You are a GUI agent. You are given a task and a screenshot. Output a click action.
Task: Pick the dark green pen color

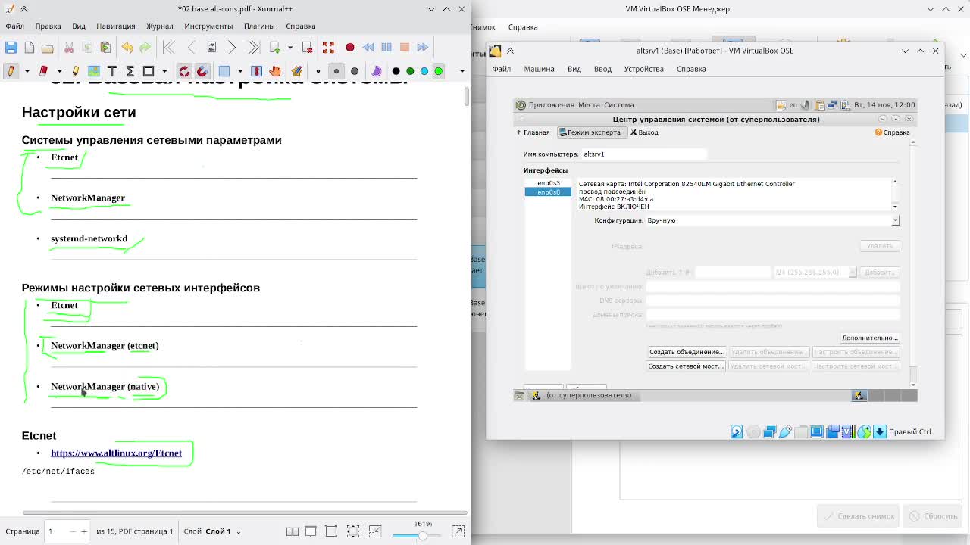click(410, 71)
